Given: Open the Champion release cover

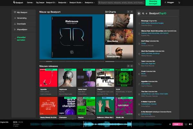Looking at the screenshot, I should point(67,106).
